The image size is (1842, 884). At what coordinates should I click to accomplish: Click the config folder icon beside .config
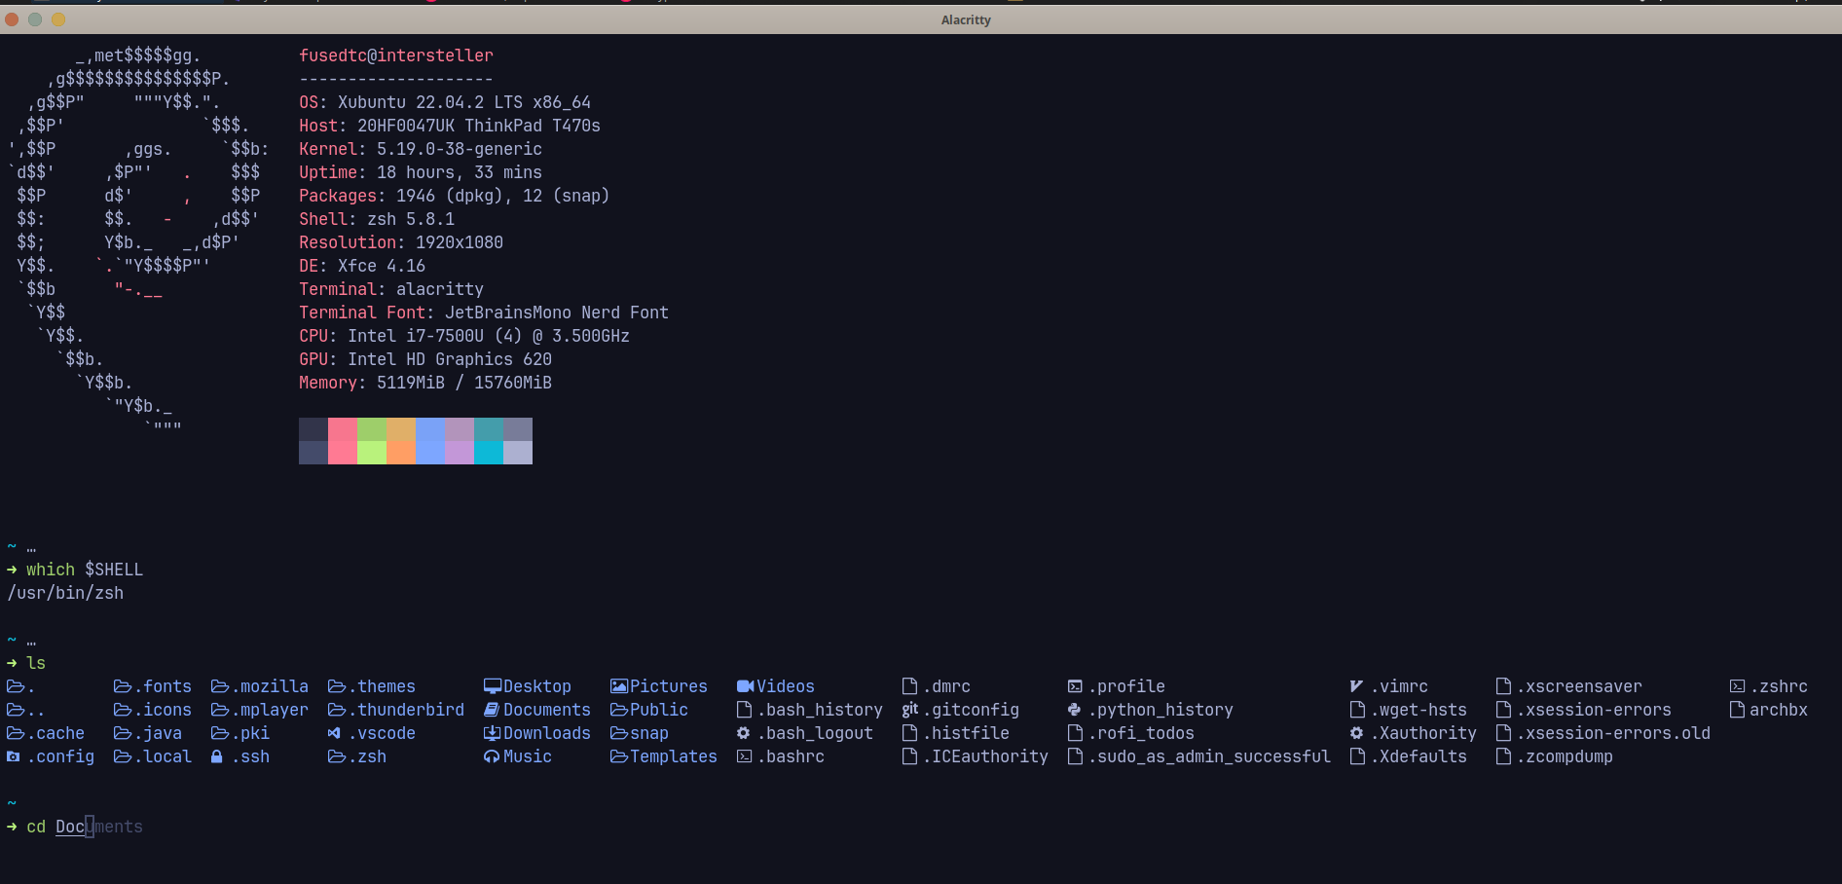(14, 756)
